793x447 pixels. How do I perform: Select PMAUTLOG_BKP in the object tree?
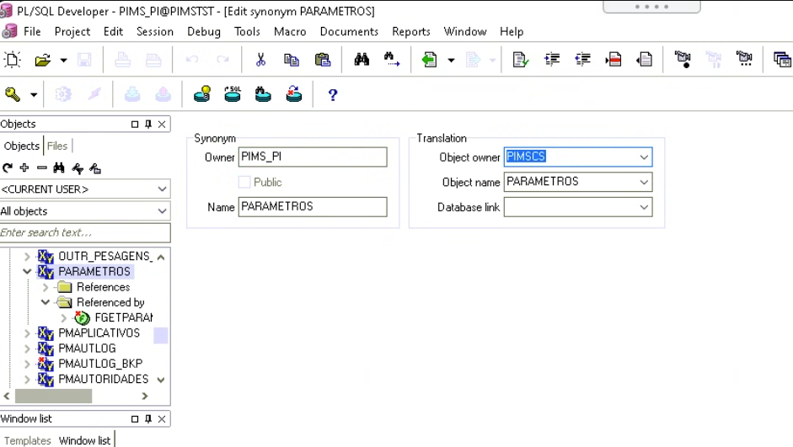(x=100, y=364)
